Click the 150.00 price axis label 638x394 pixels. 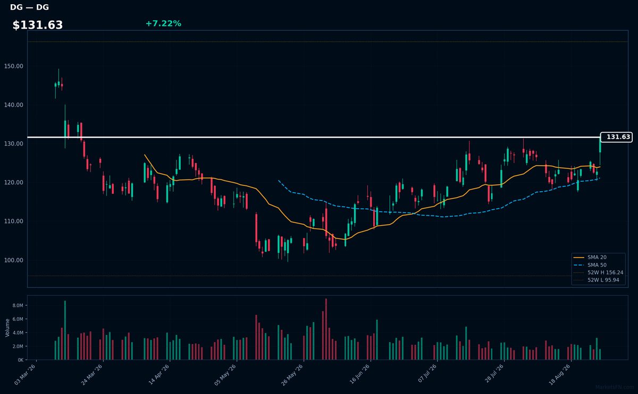(13, 66)
